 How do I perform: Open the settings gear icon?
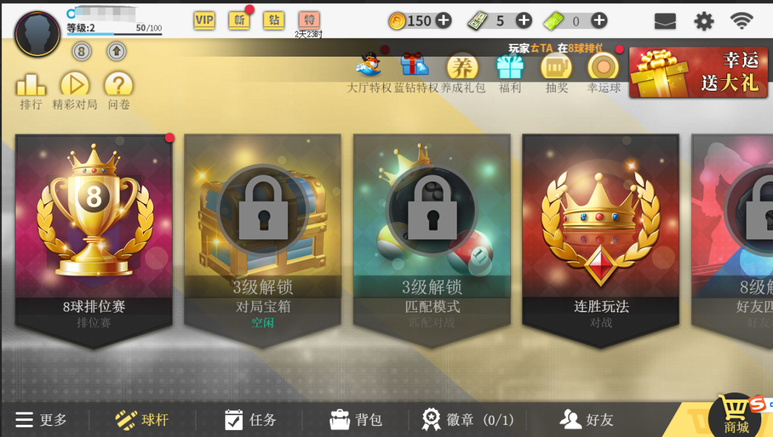coord(703,21)
